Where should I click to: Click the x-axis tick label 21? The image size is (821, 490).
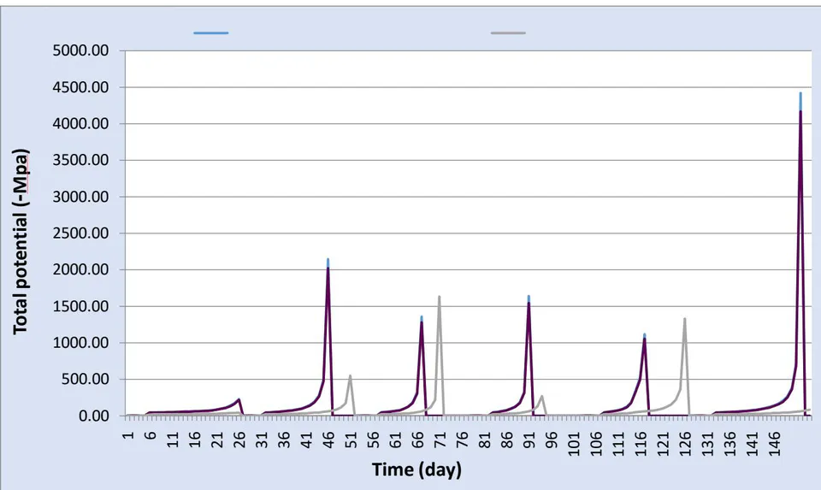[x=217, y=440]
